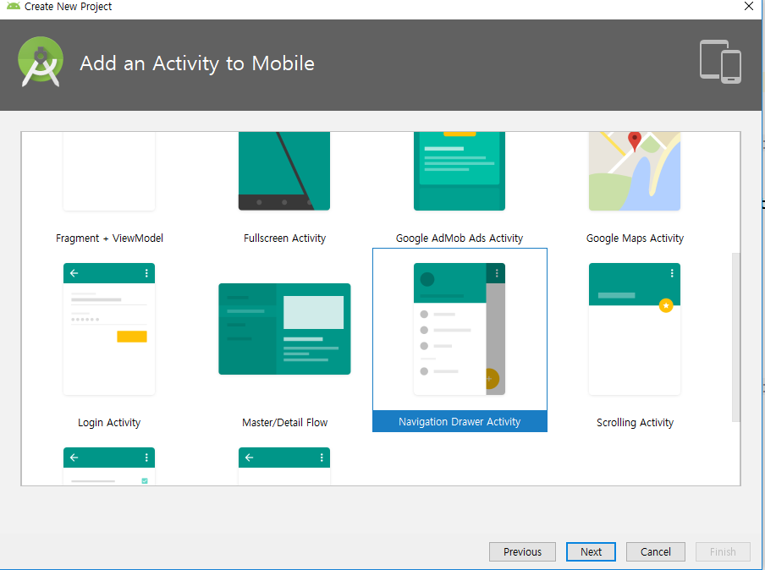The image size is (765, 570).
Task: Click the Scrolling Activity label
Action: pyautogui.click(x=635, y=422)
